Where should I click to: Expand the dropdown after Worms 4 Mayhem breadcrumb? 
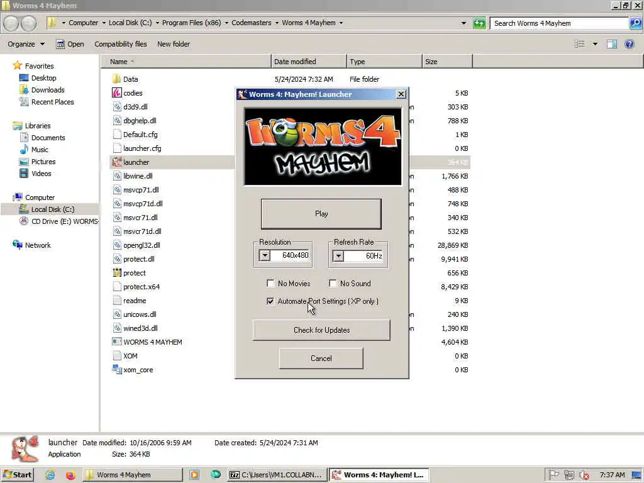coord(341,23)
